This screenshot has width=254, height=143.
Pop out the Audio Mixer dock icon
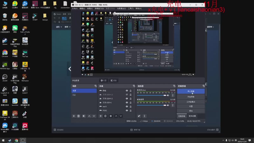tap(174, 86)
